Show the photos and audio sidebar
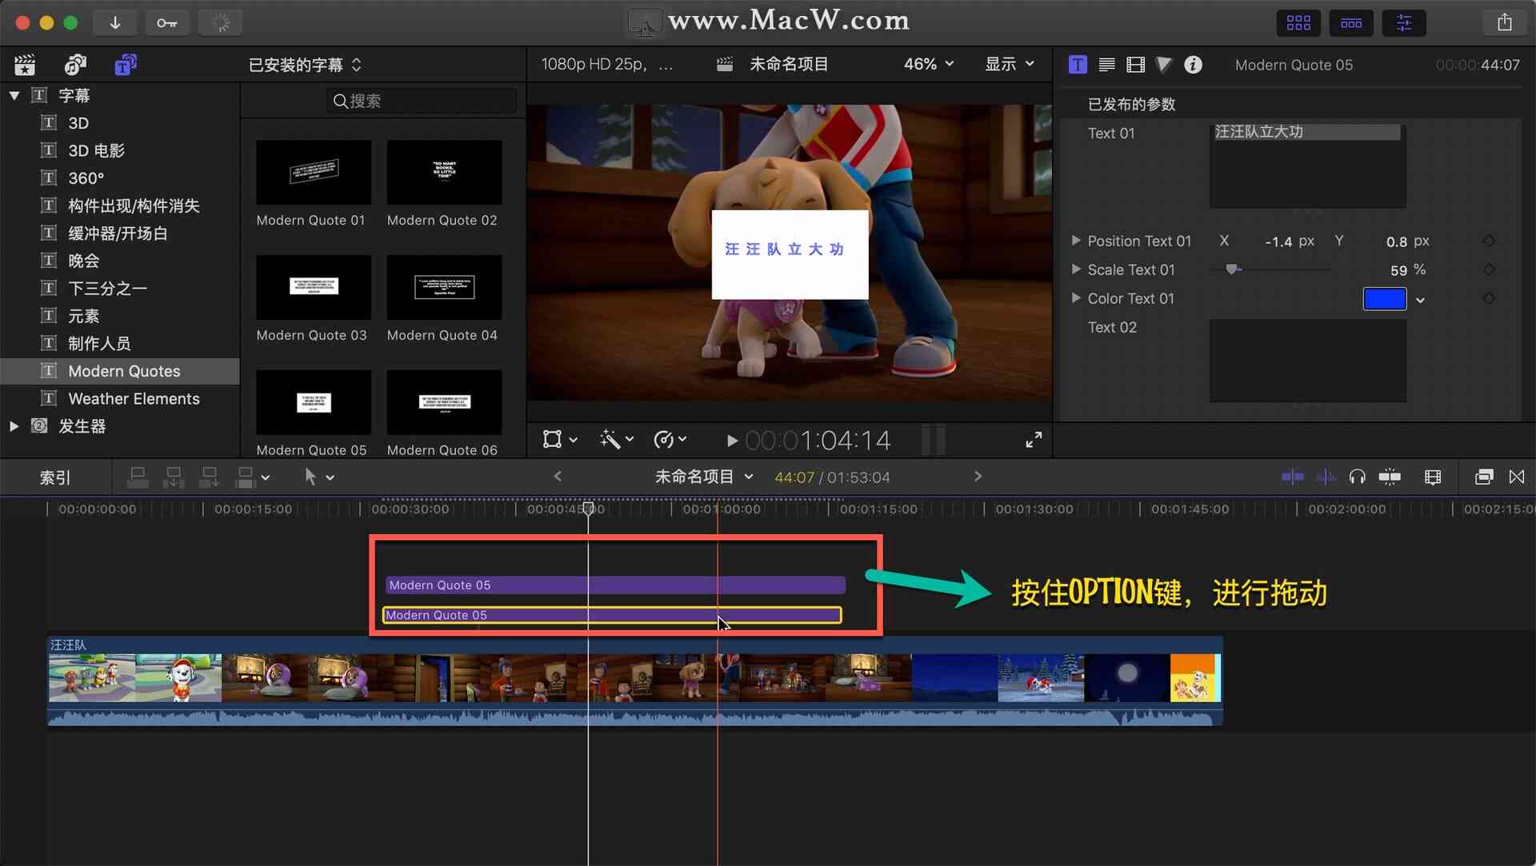This screenshot has width=1536, height=866. tap(75, 65)
